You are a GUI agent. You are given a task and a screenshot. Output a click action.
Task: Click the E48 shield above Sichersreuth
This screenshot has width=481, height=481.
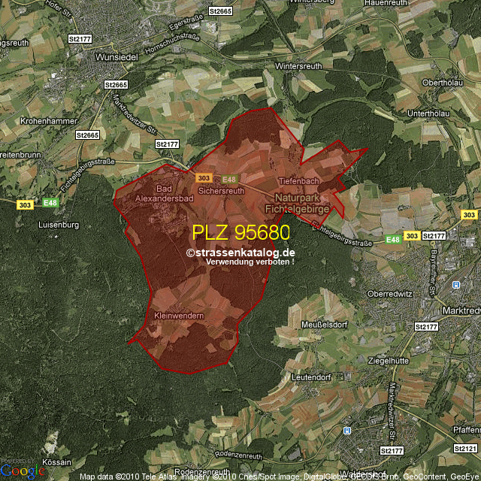pos(229,179)
